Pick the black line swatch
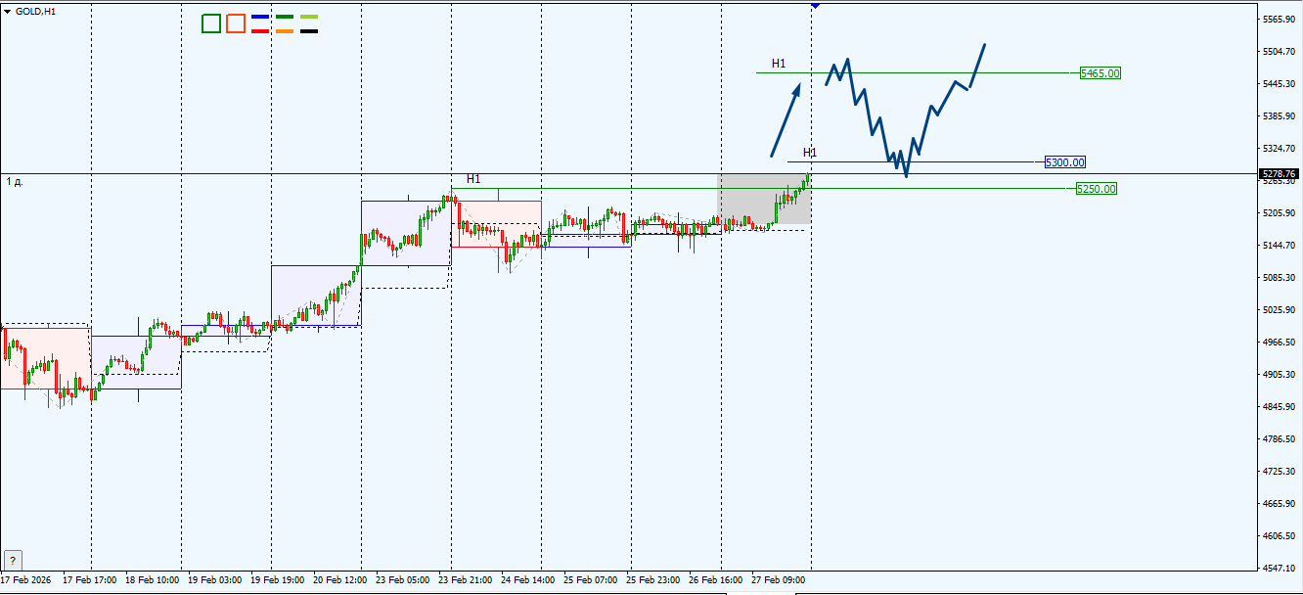 coord(309,31)
